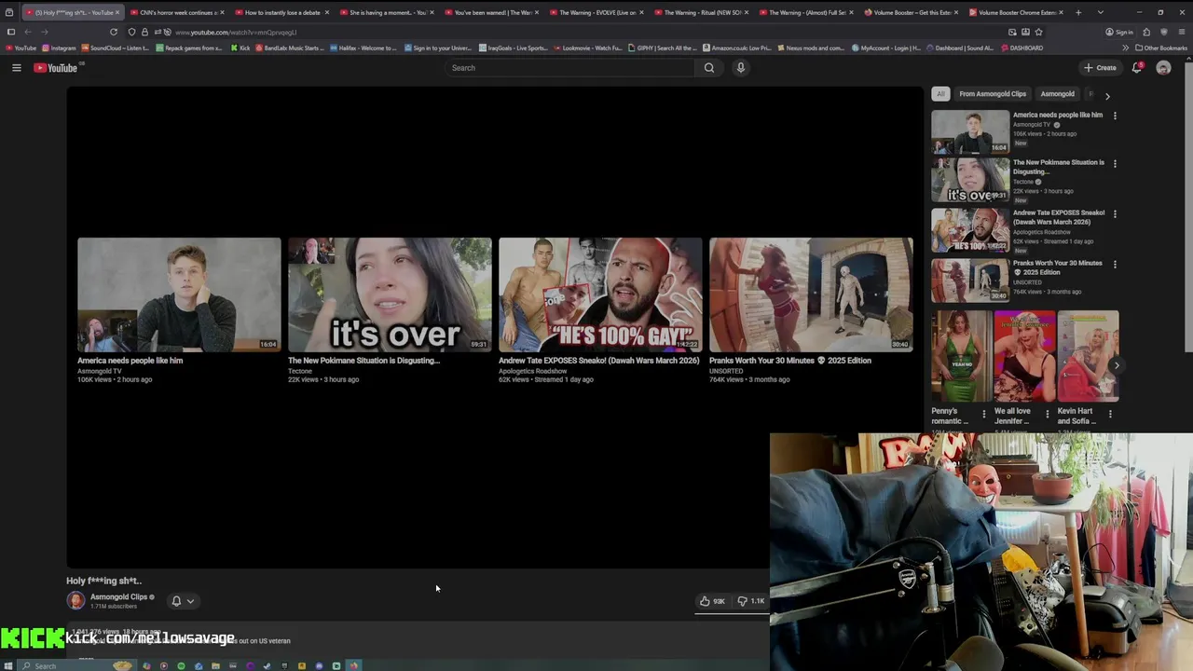Open sidebar thumbnail for America needs people like him
This screenshot has width=1193, height=671.
coord(970,131)
